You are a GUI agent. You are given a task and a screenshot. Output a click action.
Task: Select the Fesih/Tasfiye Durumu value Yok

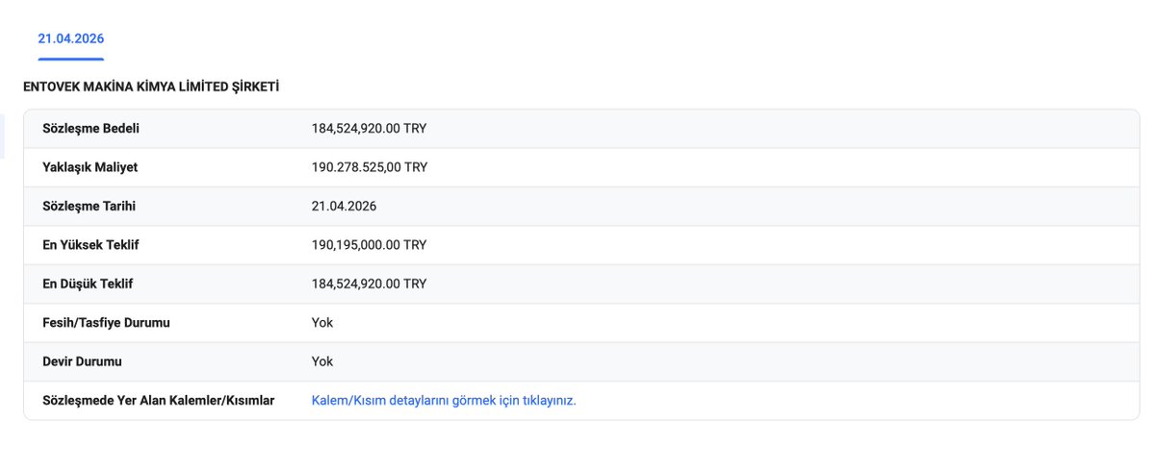click(322, 323)
